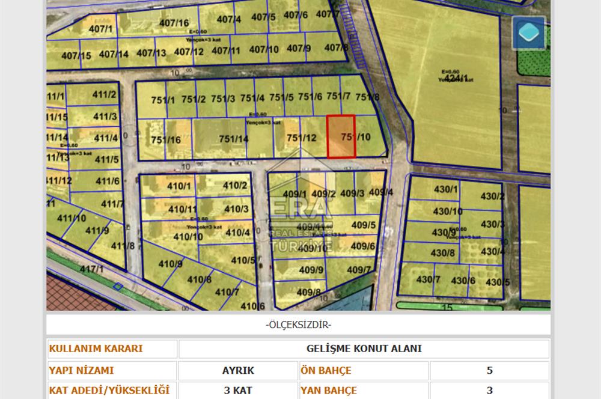Click parcel 751/1 on the map

coord(161,100)
